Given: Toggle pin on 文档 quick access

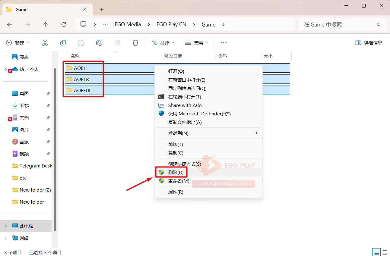Looking at the screenshot, I should pyautogui.click(x=48, y=118).
